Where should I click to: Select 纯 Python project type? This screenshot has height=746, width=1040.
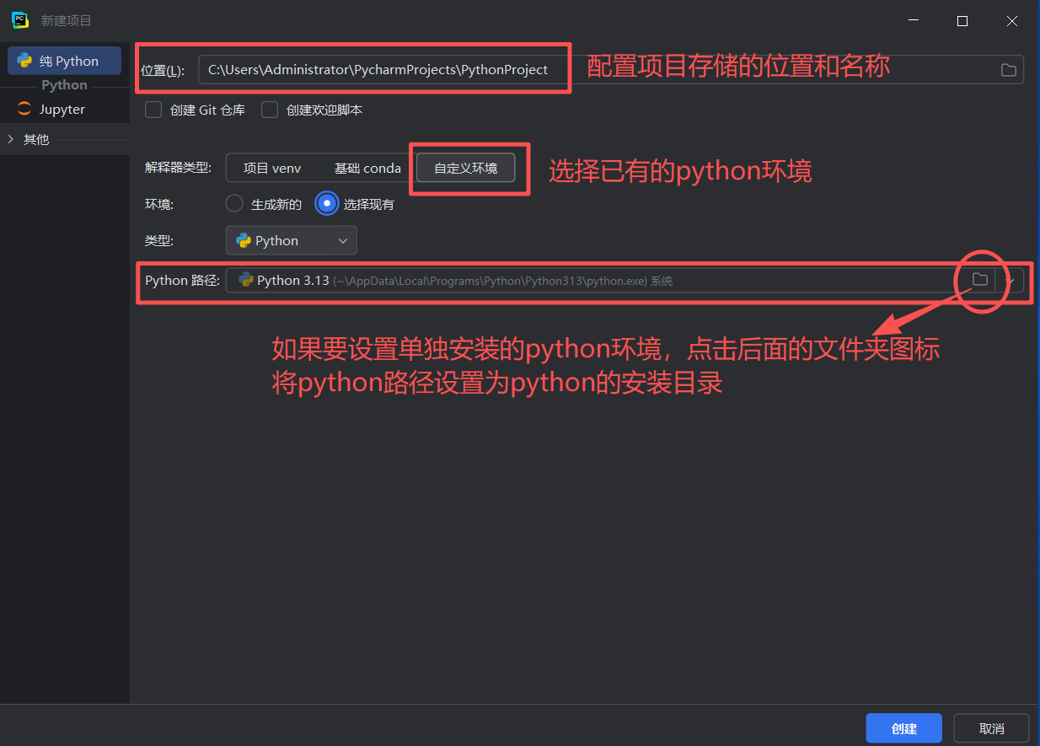(x=64, y=61)
